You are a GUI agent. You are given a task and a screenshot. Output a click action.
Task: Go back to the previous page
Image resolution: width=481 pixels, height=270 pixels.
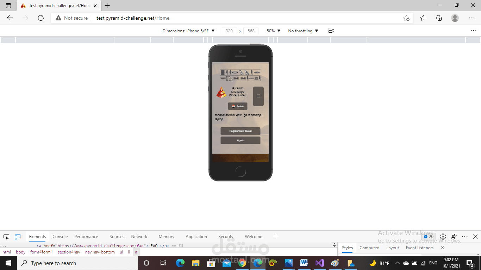pos(10,18)
